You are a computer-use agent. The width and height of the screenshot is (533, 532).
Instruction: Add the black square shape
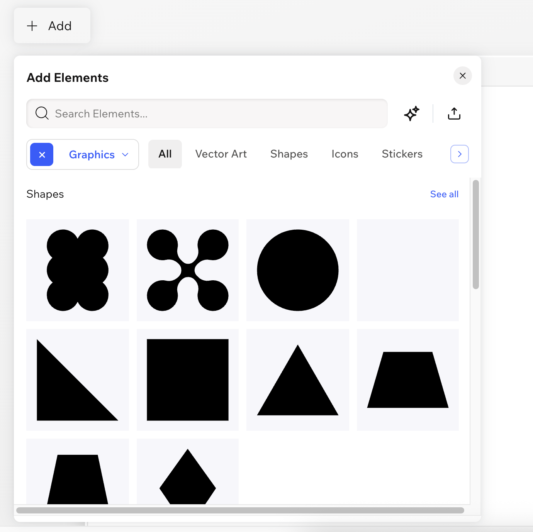pyautogui.click(x=188, y=380)
